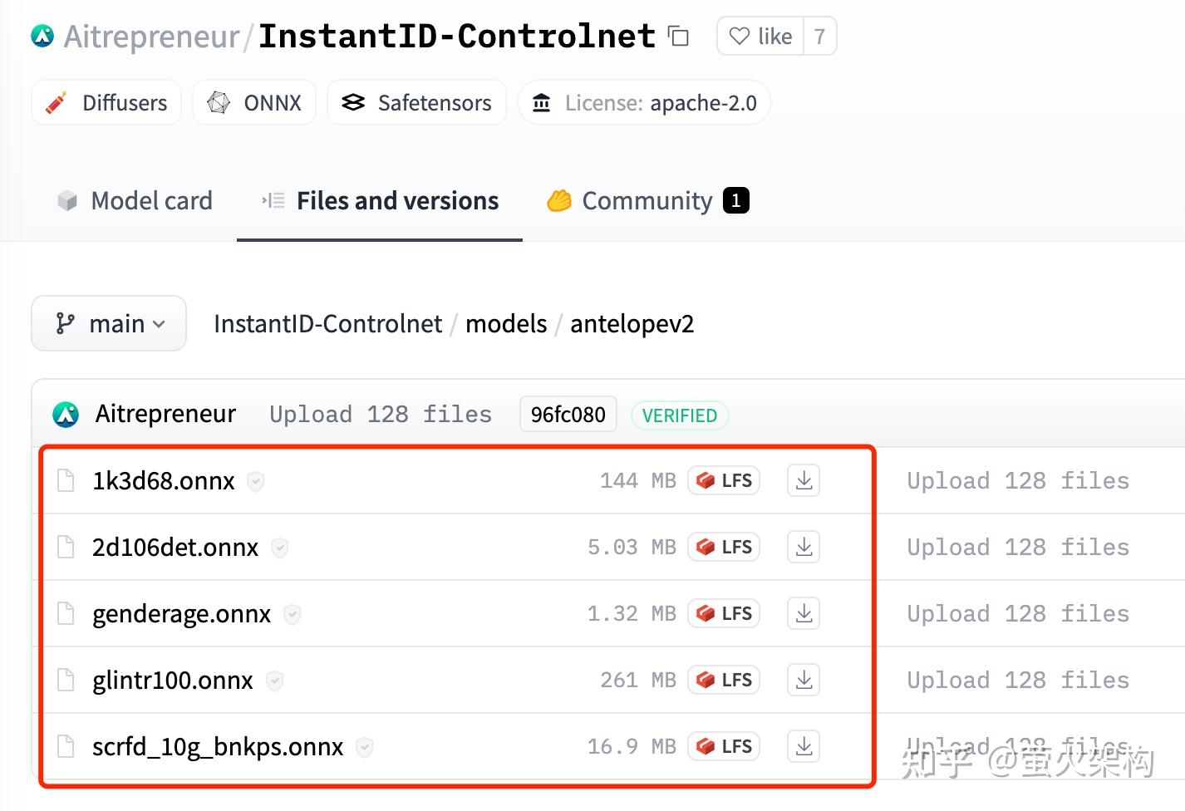Viewport: 1185px width, 811px height.
Task: Download scrfd_10g_bnkps.onnx via download icon
Action: [x=804, y=747]
